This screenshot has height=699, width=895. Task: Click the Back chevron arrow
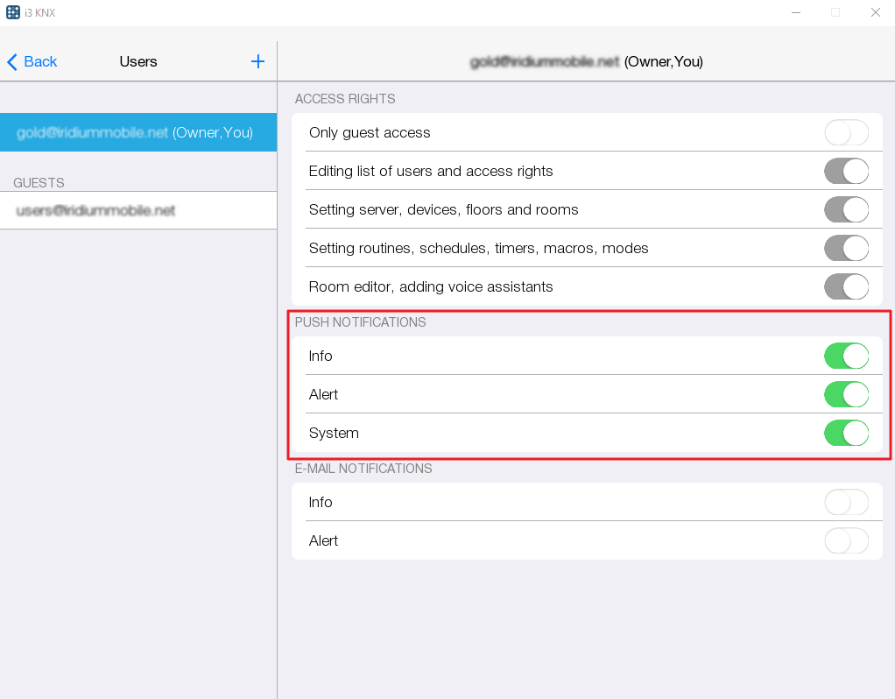pos(12,62)
